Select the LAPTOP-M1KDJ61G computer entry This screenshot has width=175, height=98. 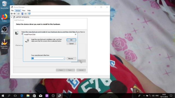[x=22, y=17]
